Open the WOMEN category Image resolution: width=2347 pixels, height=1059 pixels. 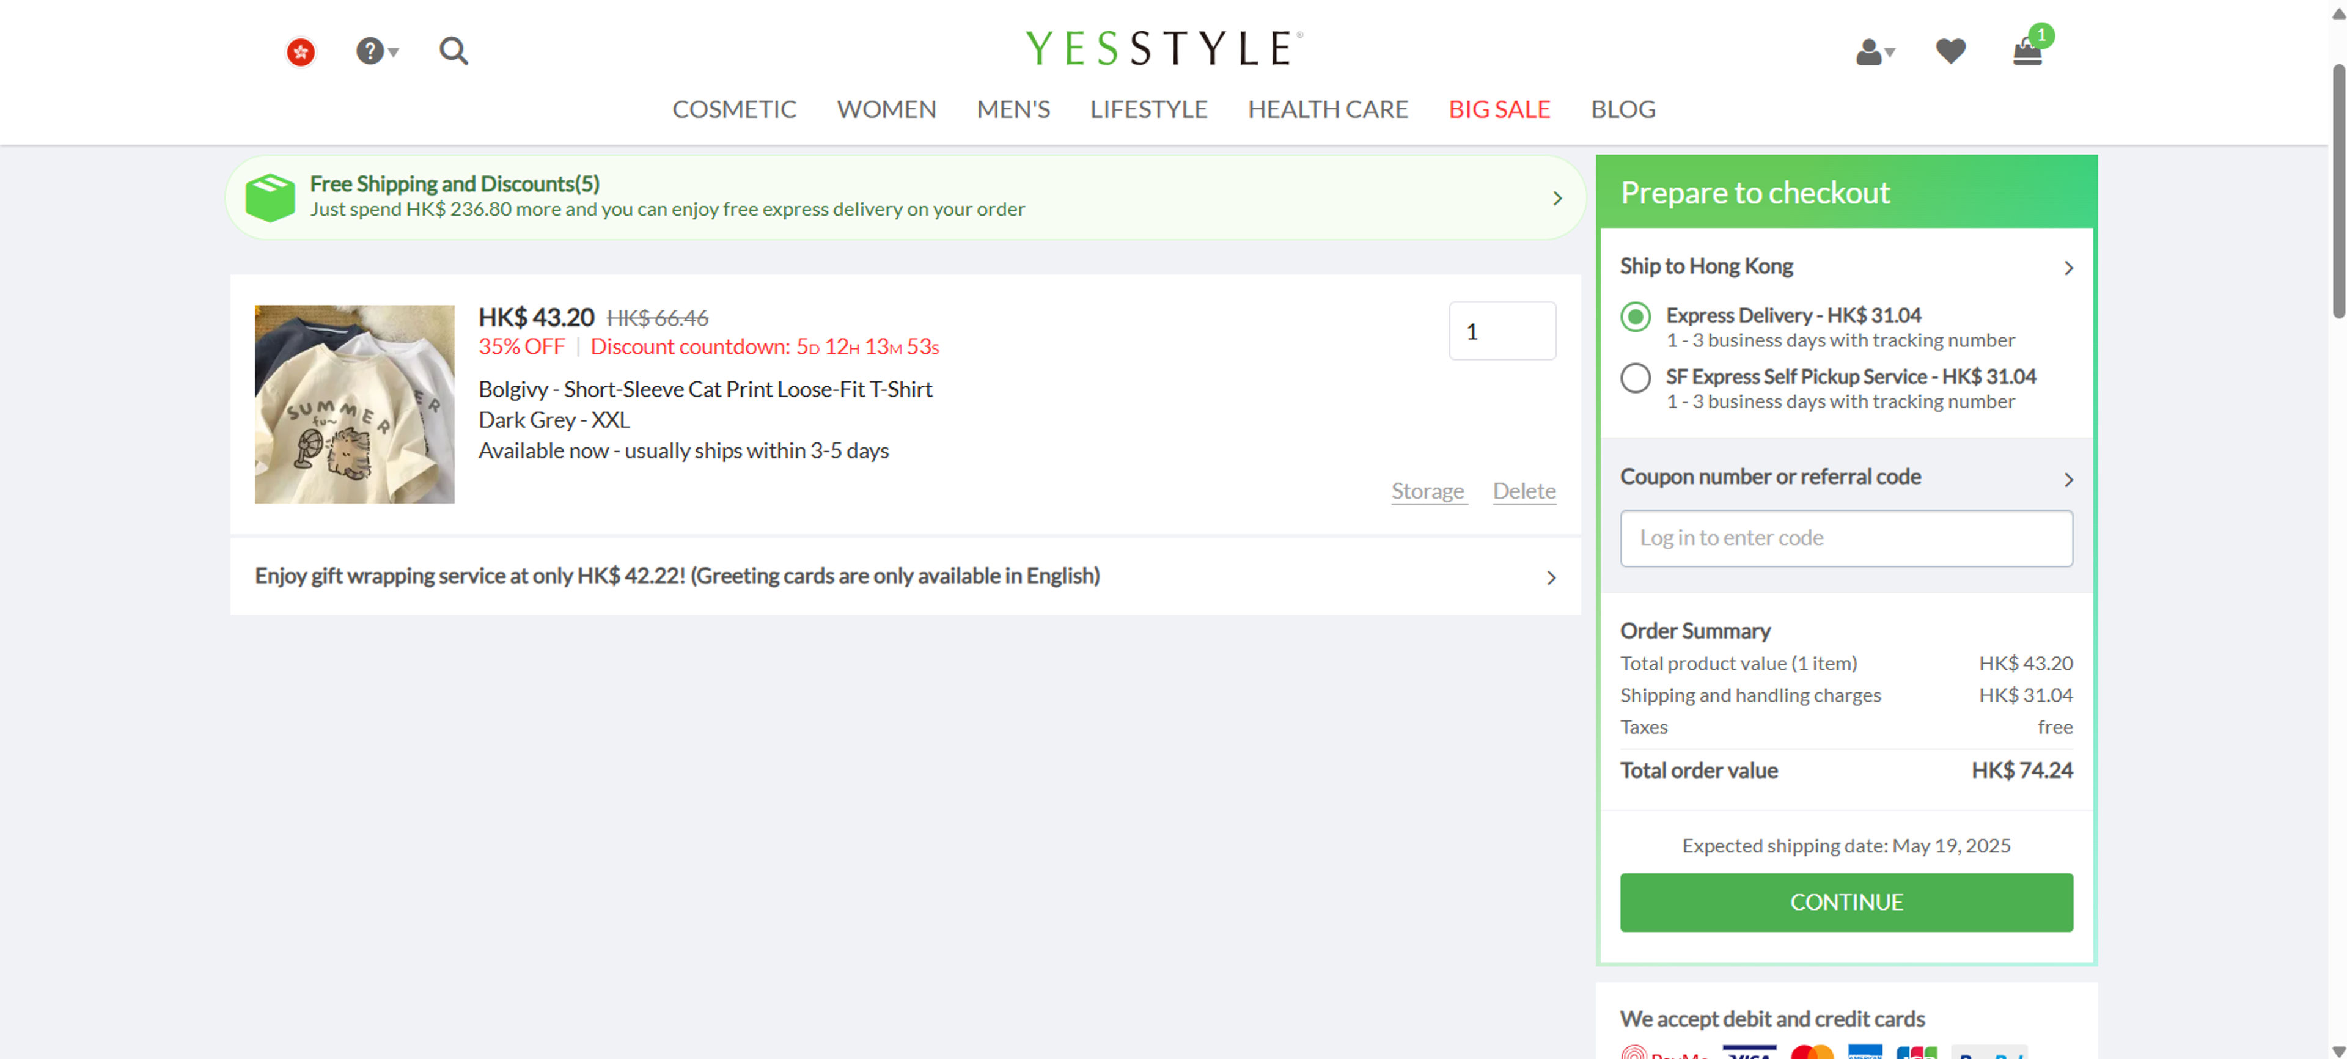tap(886, 109)
